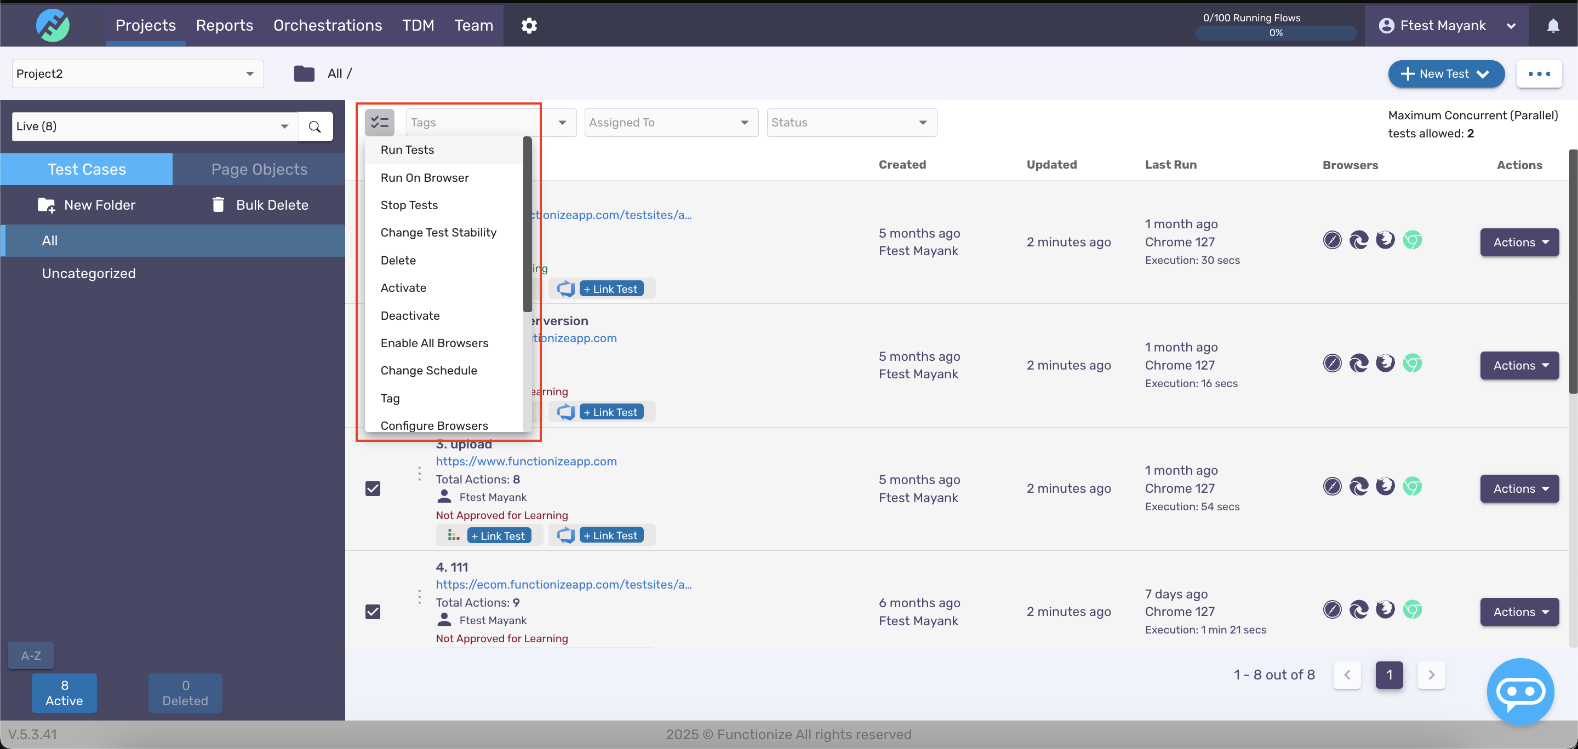Open Actions dropdown for first test row
Image resolution: width=1578 pixels, height=749 pixels.
click(x=1519, y=243)
